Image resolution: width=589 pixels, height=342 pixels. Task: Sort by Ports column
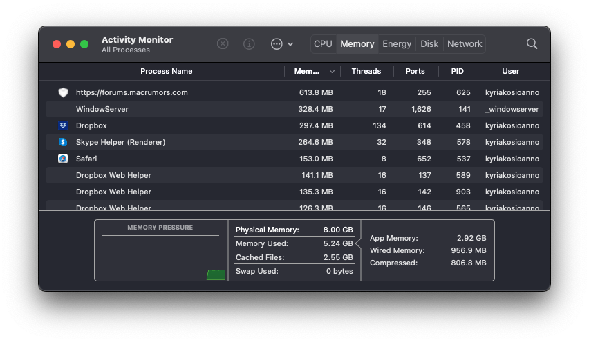click(x=415, y=71)
